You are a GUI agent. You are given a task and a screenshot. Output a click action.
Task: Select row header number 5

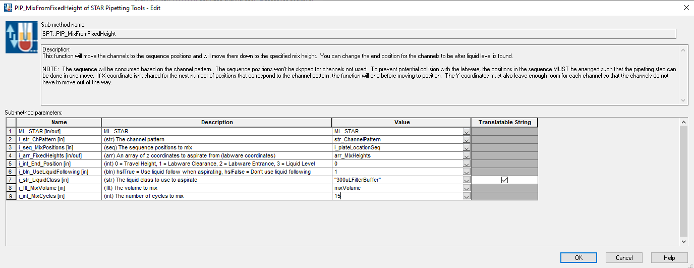pyautogui.click(x=11, y=164)
